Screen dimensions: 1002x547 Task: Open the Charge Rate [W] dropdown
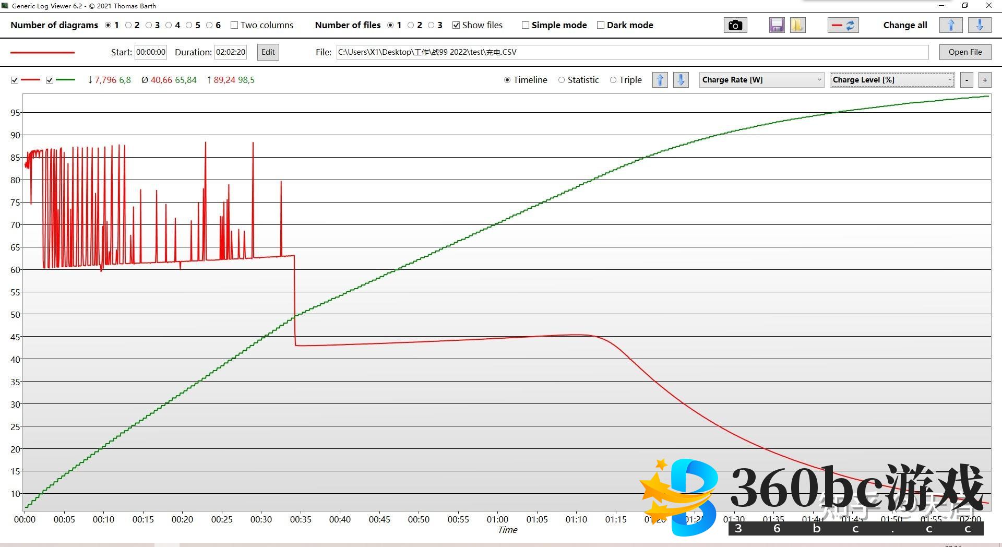761,80
